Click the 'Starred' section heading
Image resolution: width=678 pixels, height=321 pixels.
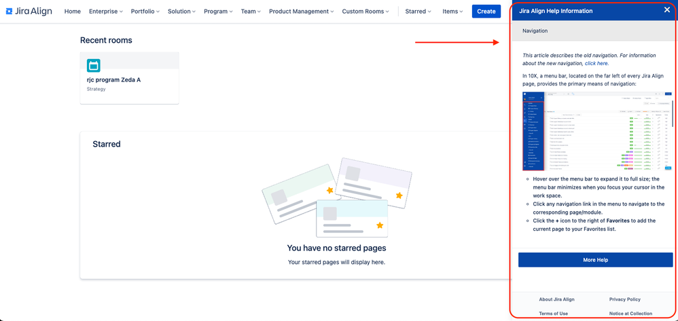[x=107, y=144]
